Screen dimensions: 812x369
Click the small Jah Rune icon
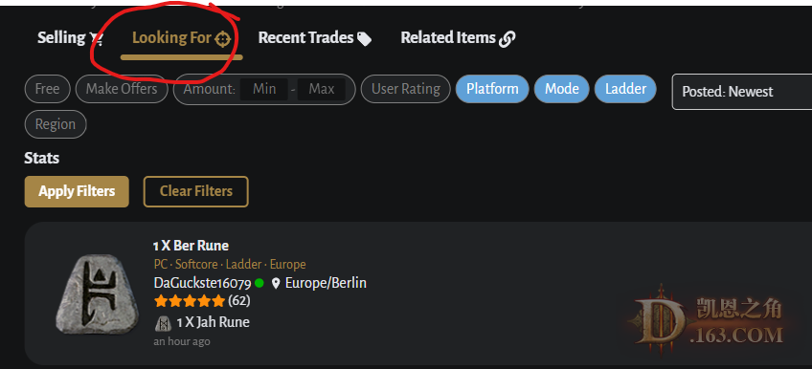tap(163, 323)
